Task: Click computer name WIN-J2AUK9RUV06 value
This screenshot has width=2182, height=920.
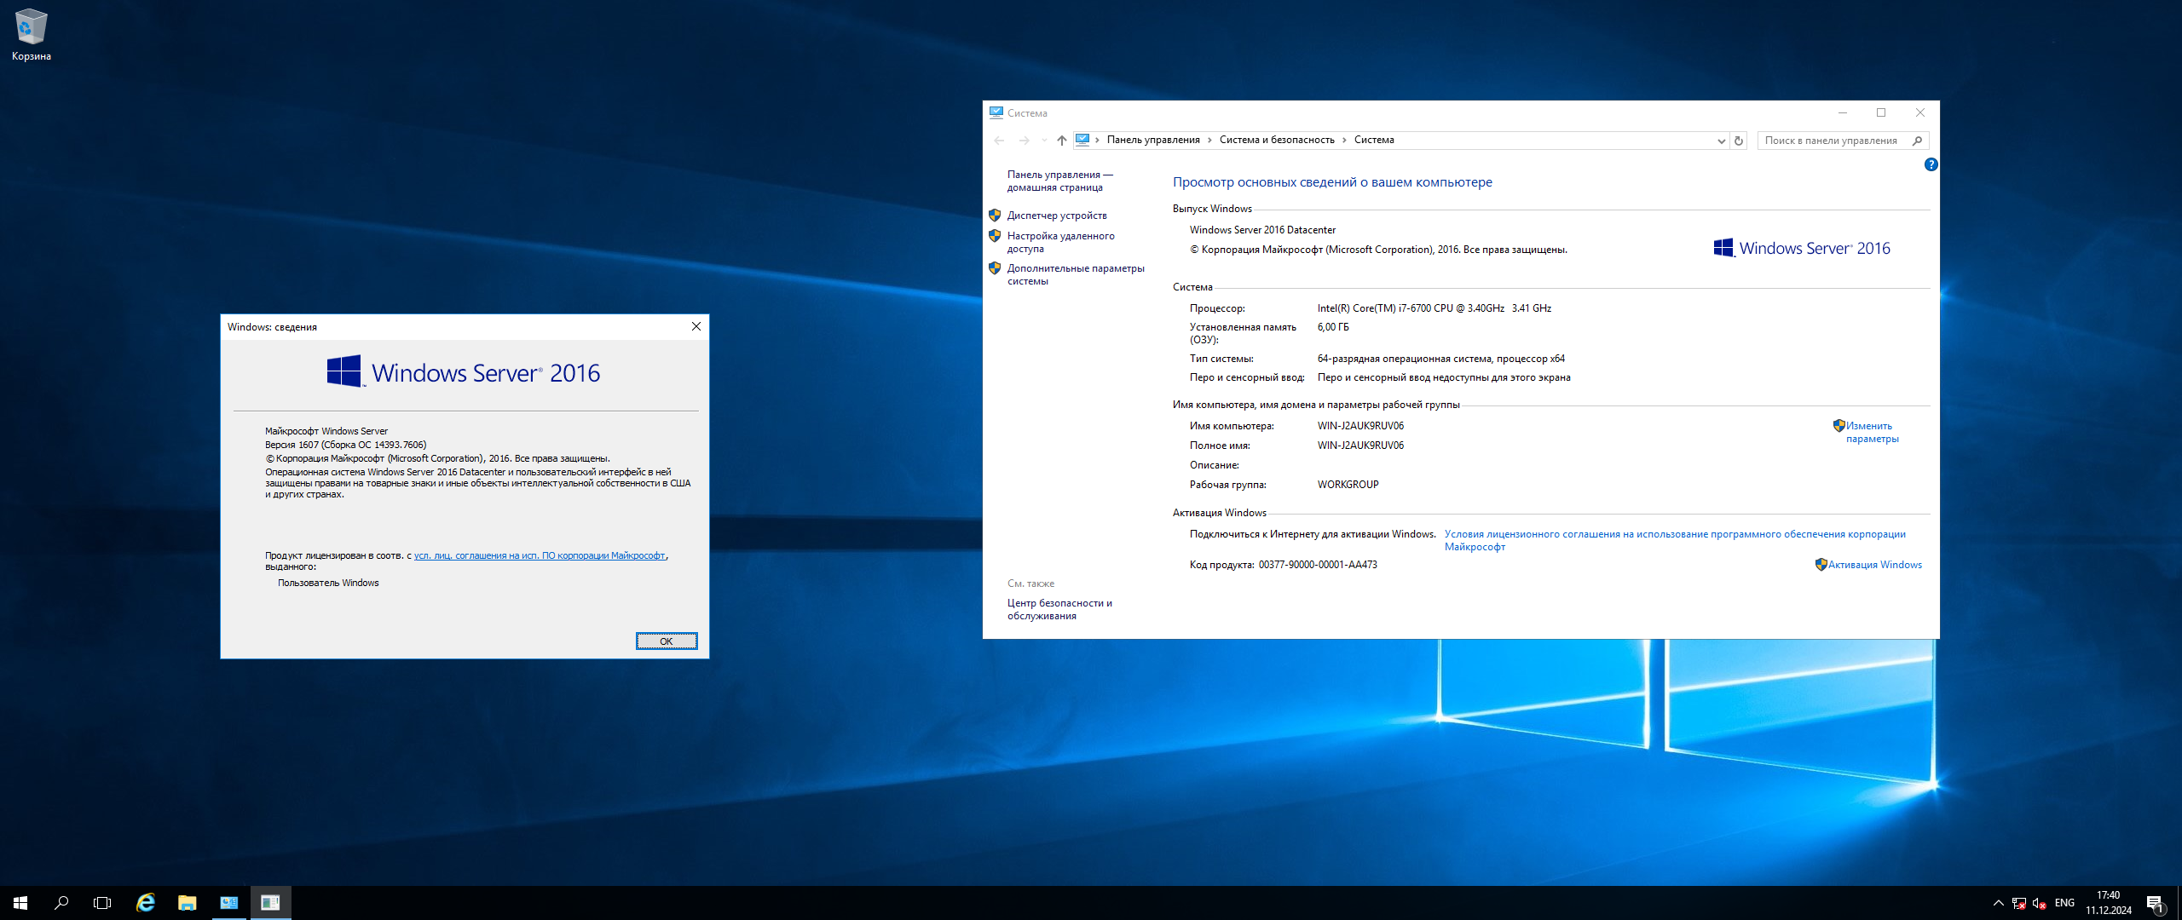Action: pos(1360,426)
